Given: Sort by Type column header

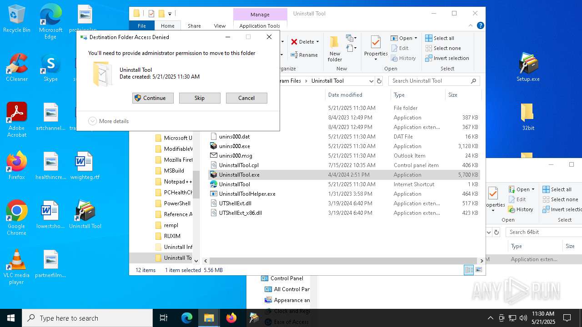Looking at the screenshot, I should 418,95.
